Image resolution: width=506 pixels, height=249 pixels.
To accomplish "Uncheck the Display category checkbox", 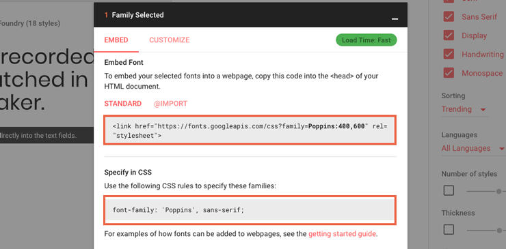I will coord(449,35).
